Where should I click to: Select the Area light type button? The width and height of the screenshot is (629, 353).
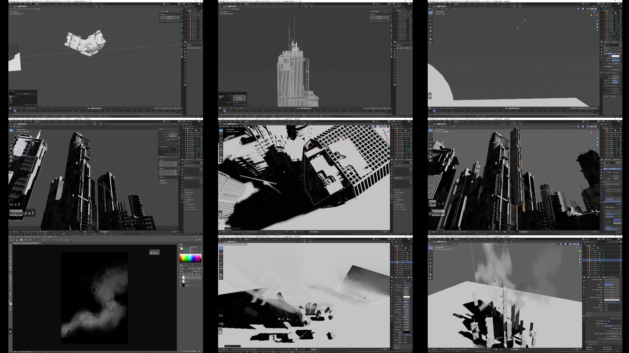coord(619,53)
